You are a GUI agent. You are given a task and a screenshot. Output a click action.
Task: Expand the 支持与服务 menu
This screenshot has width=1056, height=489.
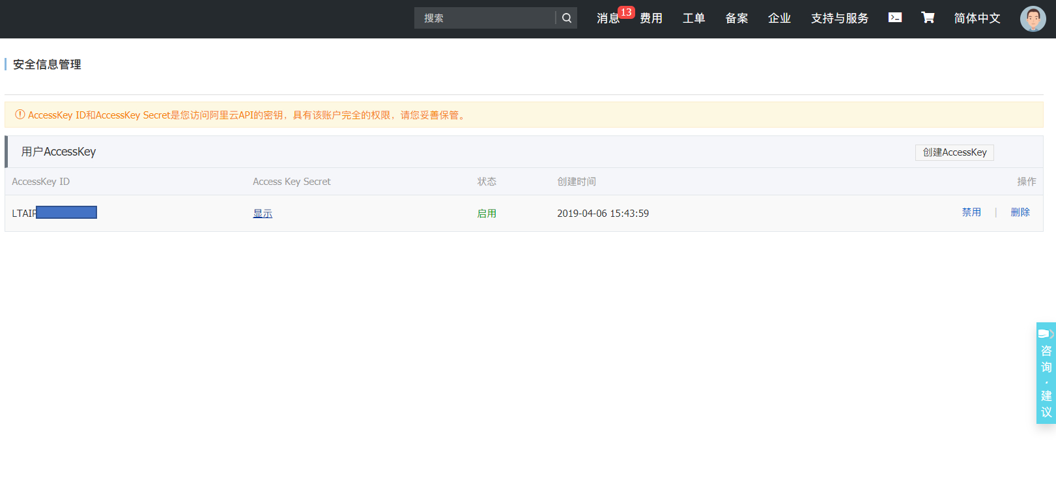coord(839,18)
